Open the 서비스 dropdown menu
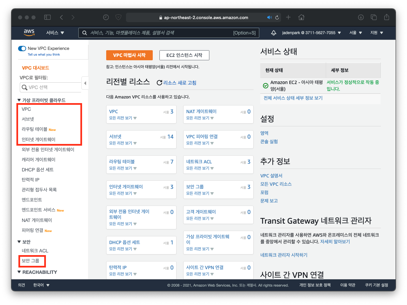Image resolution: width=407 pixels, height=305 pixels. coord(55,33)
